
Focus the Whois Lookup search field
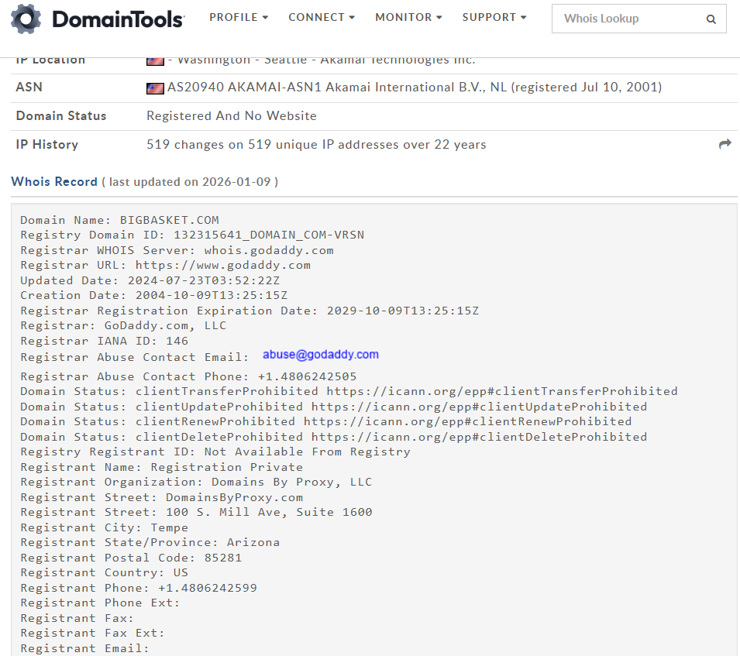[628, 19]
